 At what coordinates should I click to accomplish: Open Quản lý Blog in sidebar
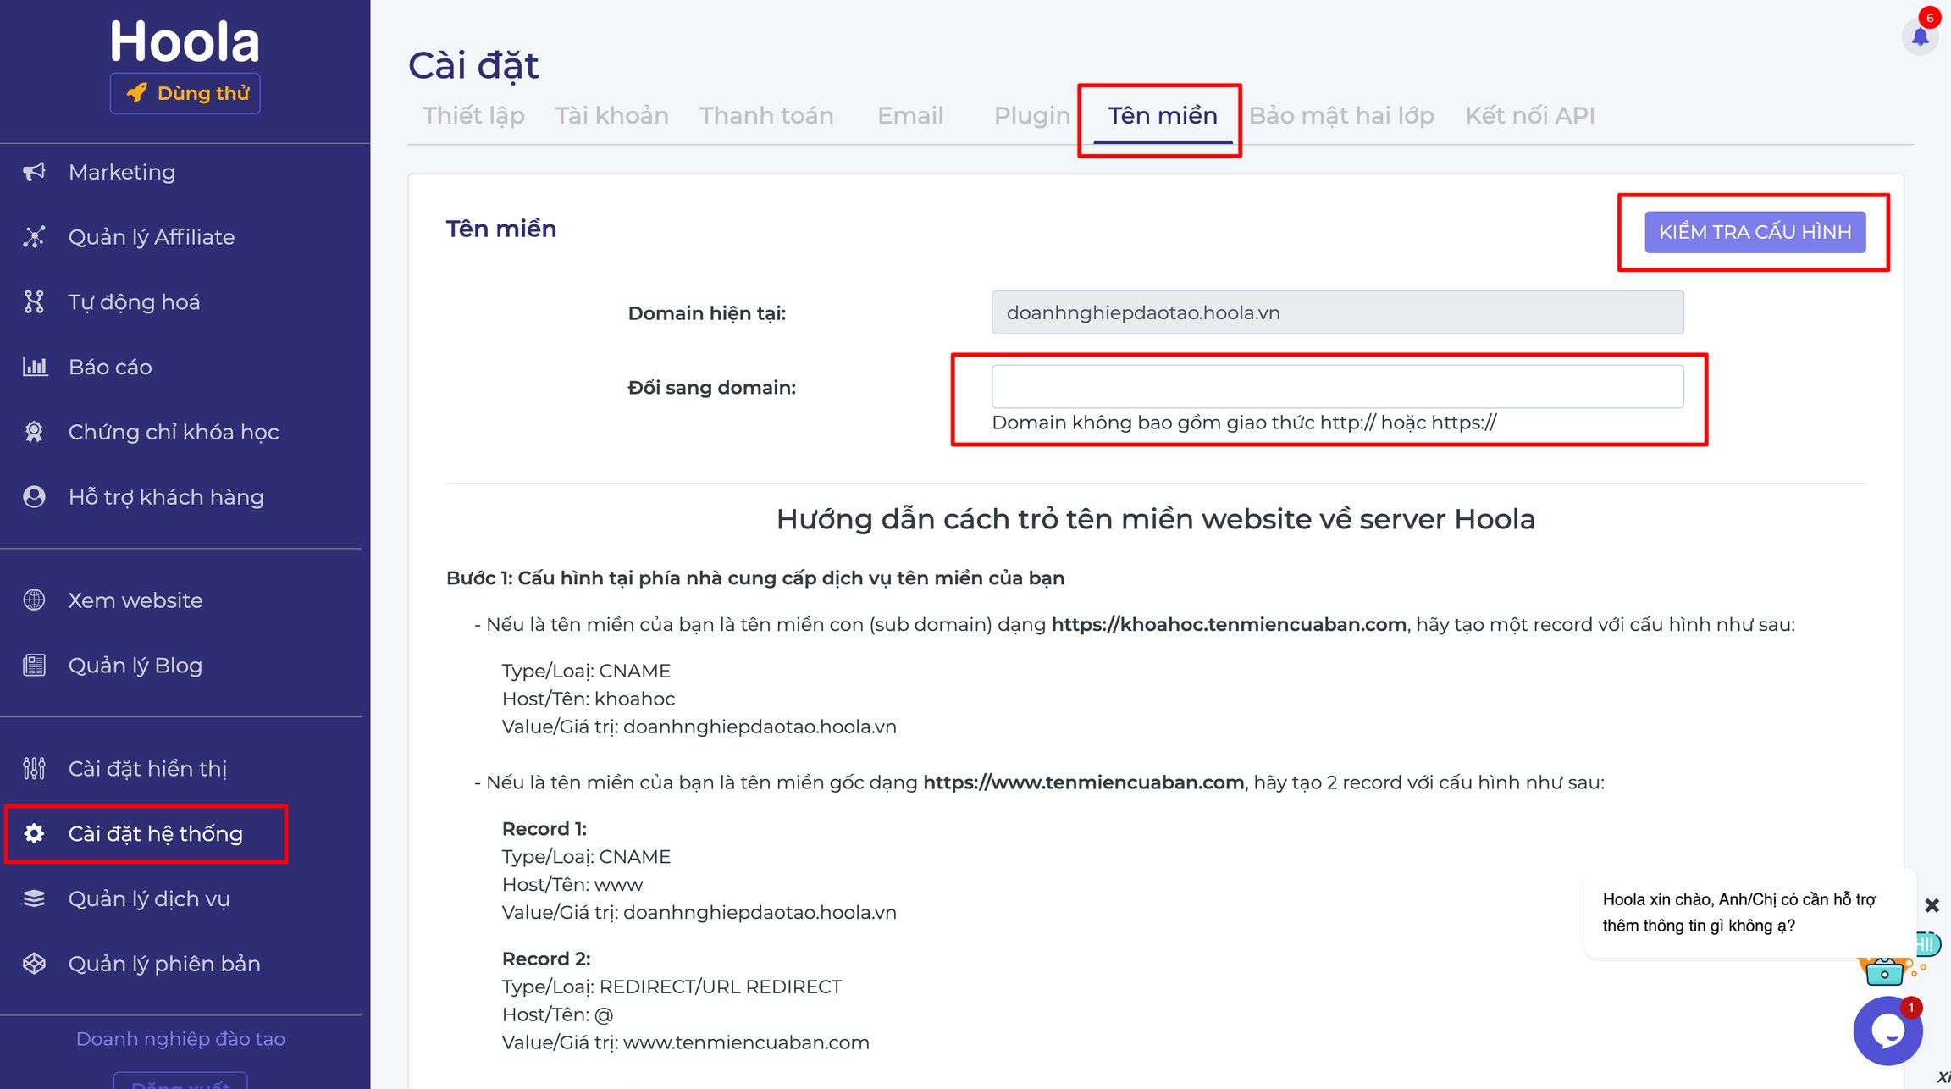pyautogui.click(x=135, y=666)
